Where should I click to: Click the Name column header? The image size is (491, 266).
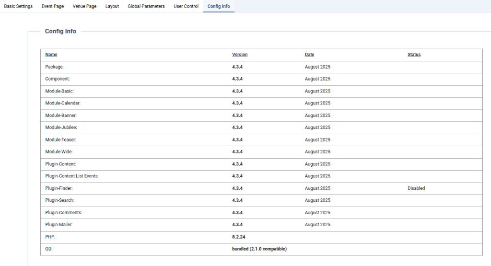point(51,55)
